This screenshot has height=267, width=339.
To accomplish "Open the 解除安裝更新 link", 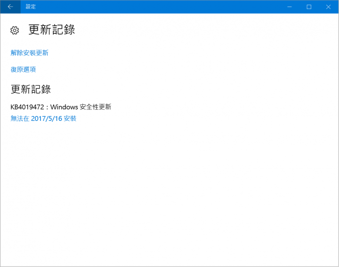I will point(29,53).
